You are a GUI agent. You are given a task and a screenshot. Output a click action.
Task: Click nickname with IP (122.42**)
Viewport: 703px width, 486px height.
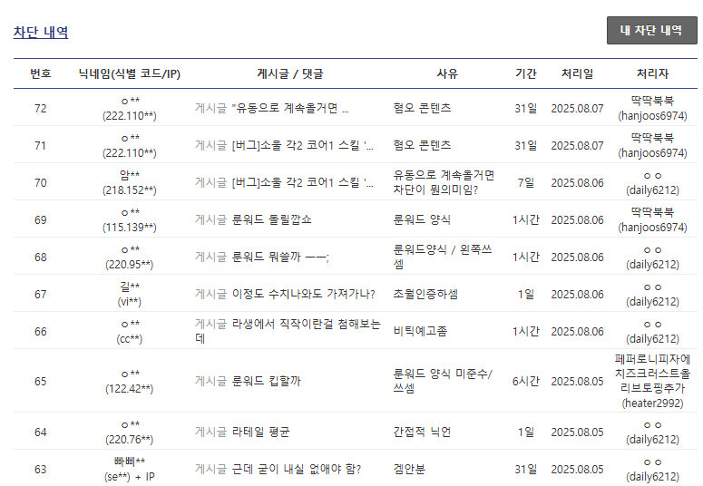click(x=130, y=381)
